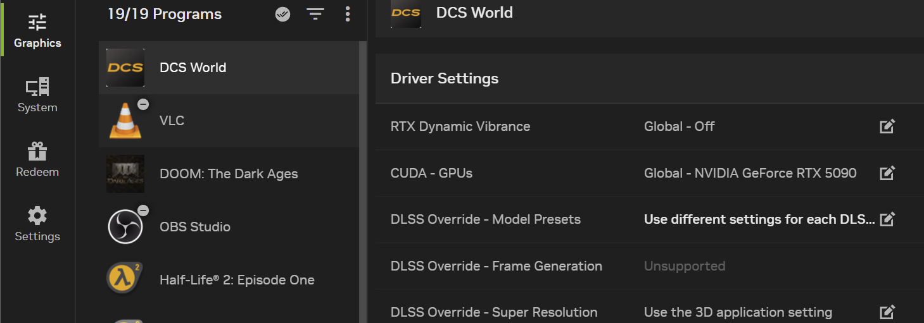Image resolution: width=924 pixels, height=323 pixels.
Task: Select VLC in the program list
Action: [229, 121]
